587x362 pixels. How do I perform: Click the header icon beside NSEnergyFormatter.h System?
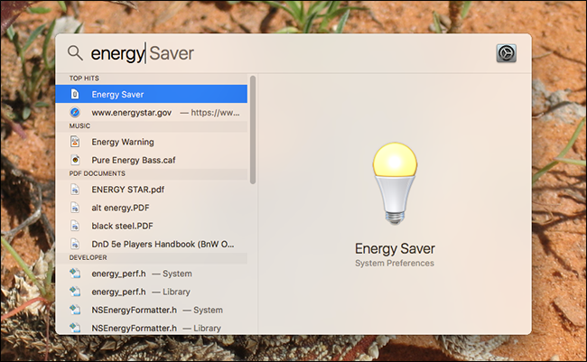[75, 310]
